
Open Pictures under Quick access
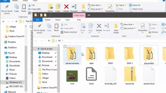pyautogui.click(x=46, y=65)
